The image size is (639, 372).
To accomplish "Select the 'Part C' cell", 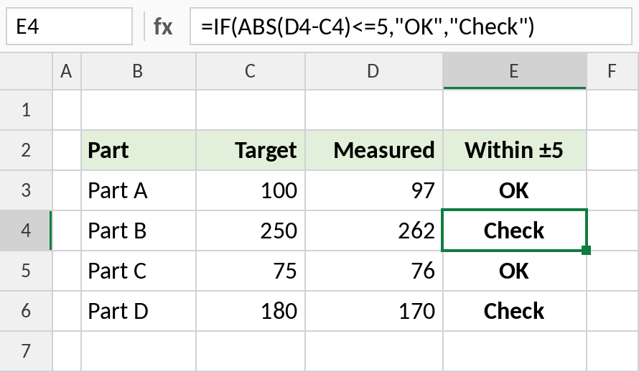I will pos(139,271).
